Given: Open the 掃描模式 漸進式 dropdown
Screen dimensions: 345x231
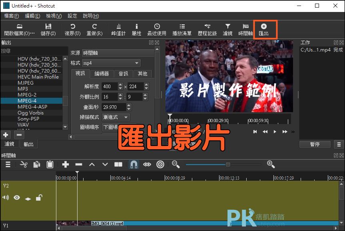Looking at the screenshot, I should point(116,117).
